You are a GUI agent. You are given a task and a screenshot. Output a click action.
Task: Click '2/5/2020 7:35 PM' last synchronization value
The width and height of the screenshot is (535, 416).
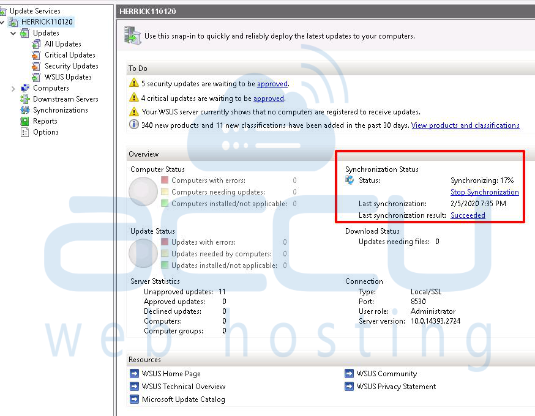point(478,204)
